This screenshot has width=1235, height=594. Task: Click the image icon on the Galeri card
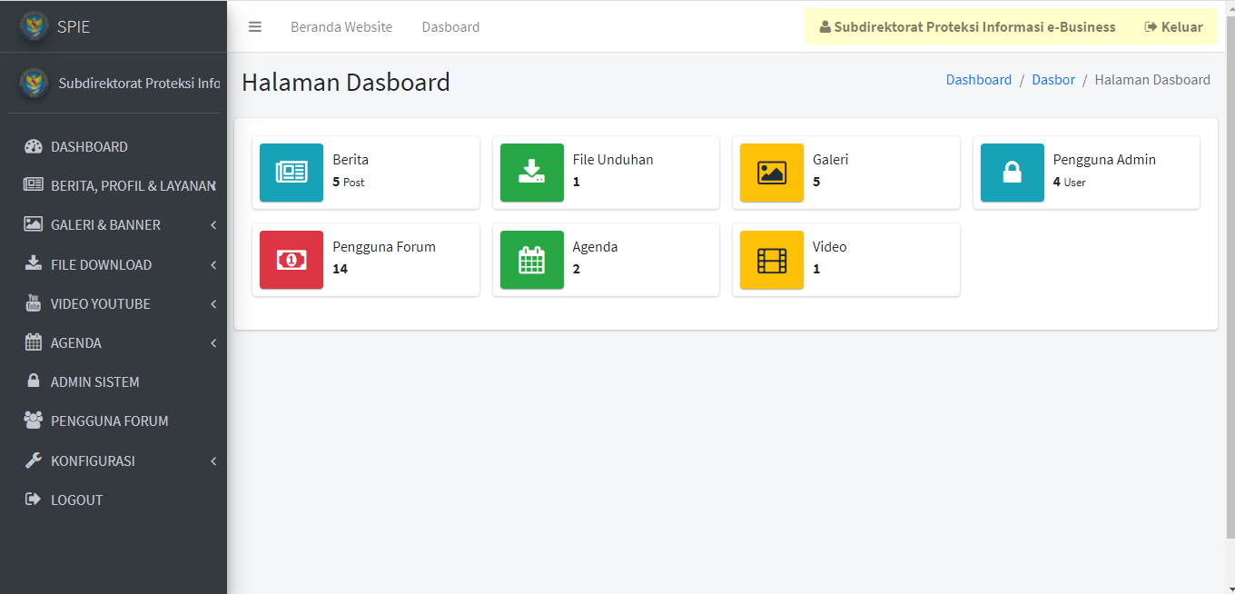click(x=771, y=173)
